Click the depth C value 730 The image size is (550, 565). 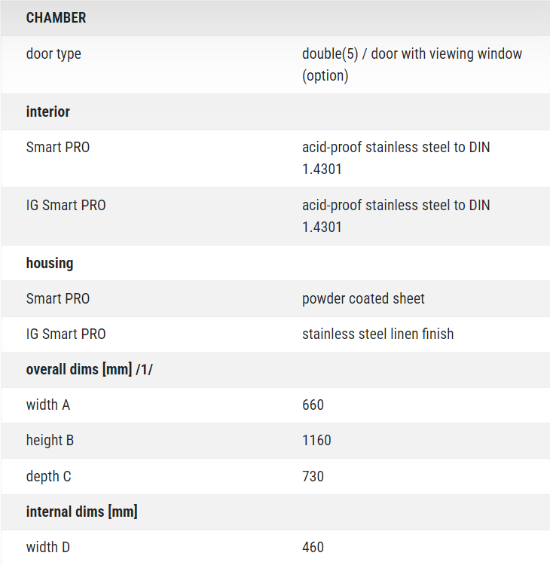pyautogui.click(x=313, y=476)
